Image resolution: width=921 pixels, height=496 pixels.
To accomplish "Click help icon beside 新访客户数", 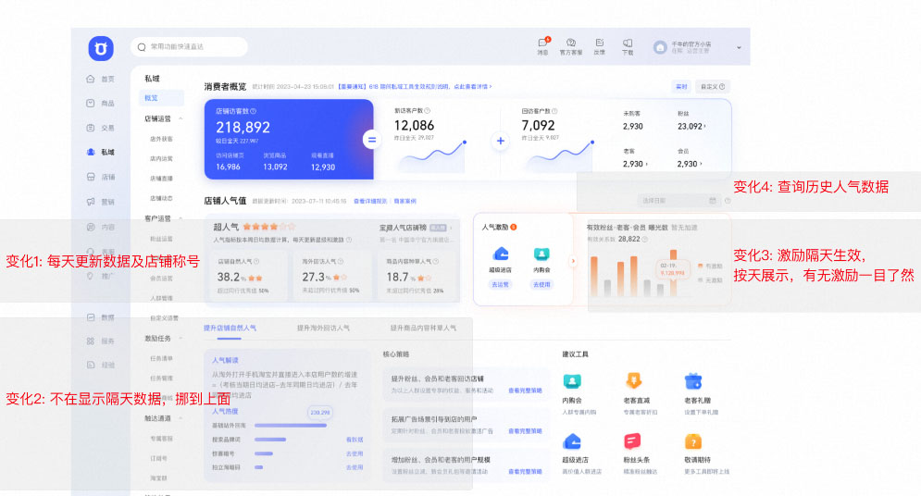I will pyautogui.click(x=427, y=110).
